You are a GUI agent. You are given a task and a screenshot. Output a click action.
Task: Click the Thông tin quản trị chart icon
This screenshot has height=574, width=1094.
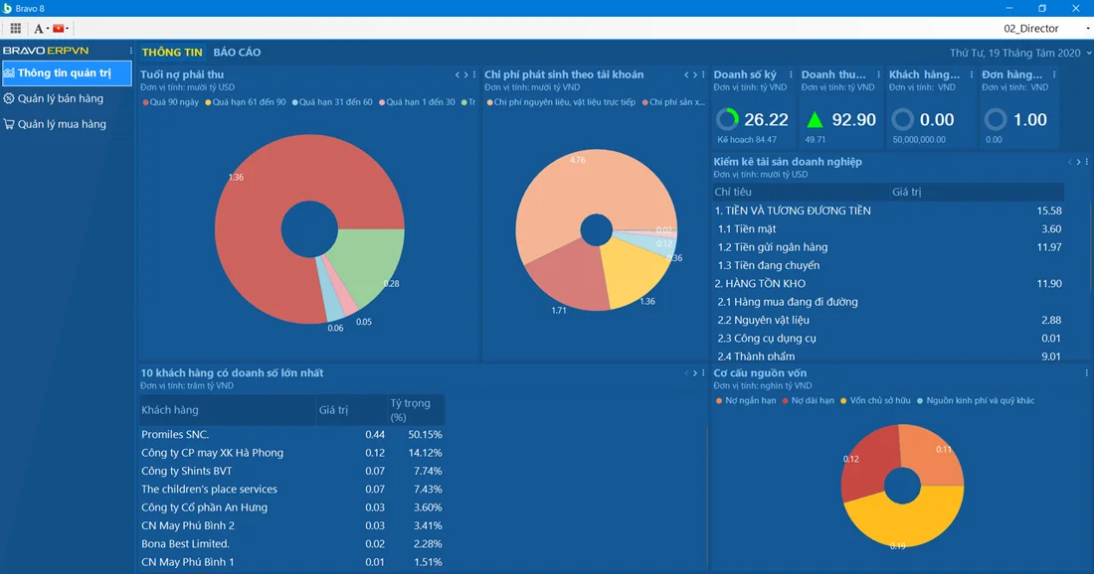(x=10, y=72)
